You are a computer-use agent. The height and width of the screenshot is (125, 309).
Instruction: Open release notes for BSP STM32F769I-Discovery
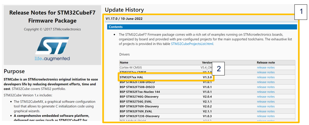(266, 106)
